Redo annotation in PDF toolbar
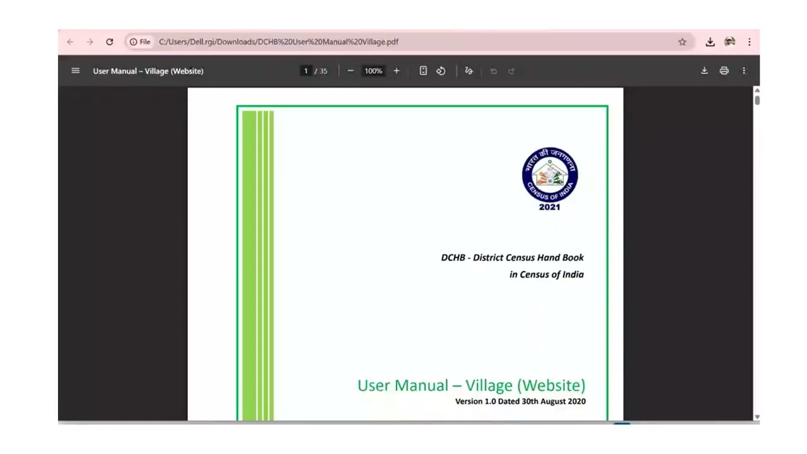807x454 pixels. (x=511, y=71)
